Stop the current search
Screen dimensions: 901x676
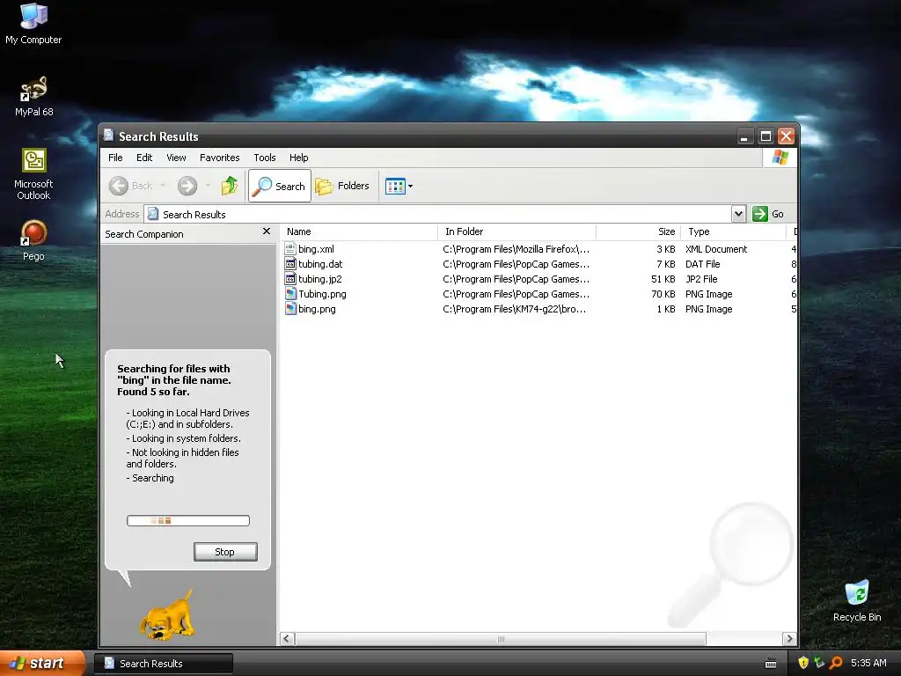[x=225, y=552]
